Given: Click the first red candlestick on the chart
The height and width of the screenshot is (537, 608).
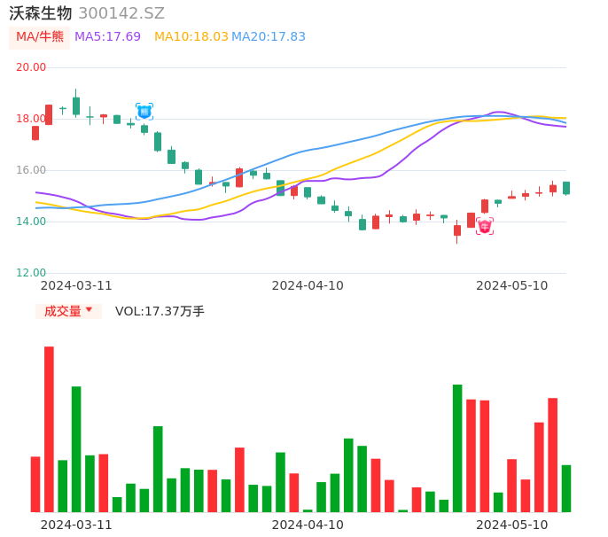Looking at the screenshot, I should tap(35, 133).
